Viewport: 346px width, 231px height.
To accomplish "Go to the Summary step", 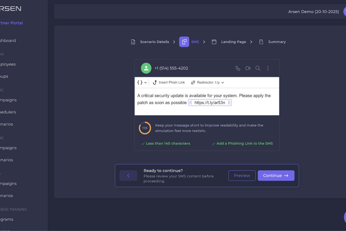I will click(x=277, y=42).
